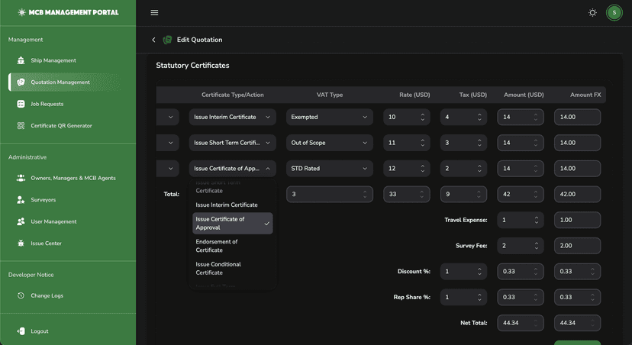Screen dimensions: 632x345
Task: Click the Rate field with value 12
Action: (407, 169)
